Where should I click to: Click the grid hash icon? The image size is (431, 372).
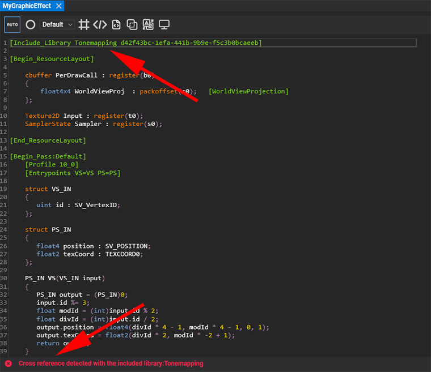(84, 24)
